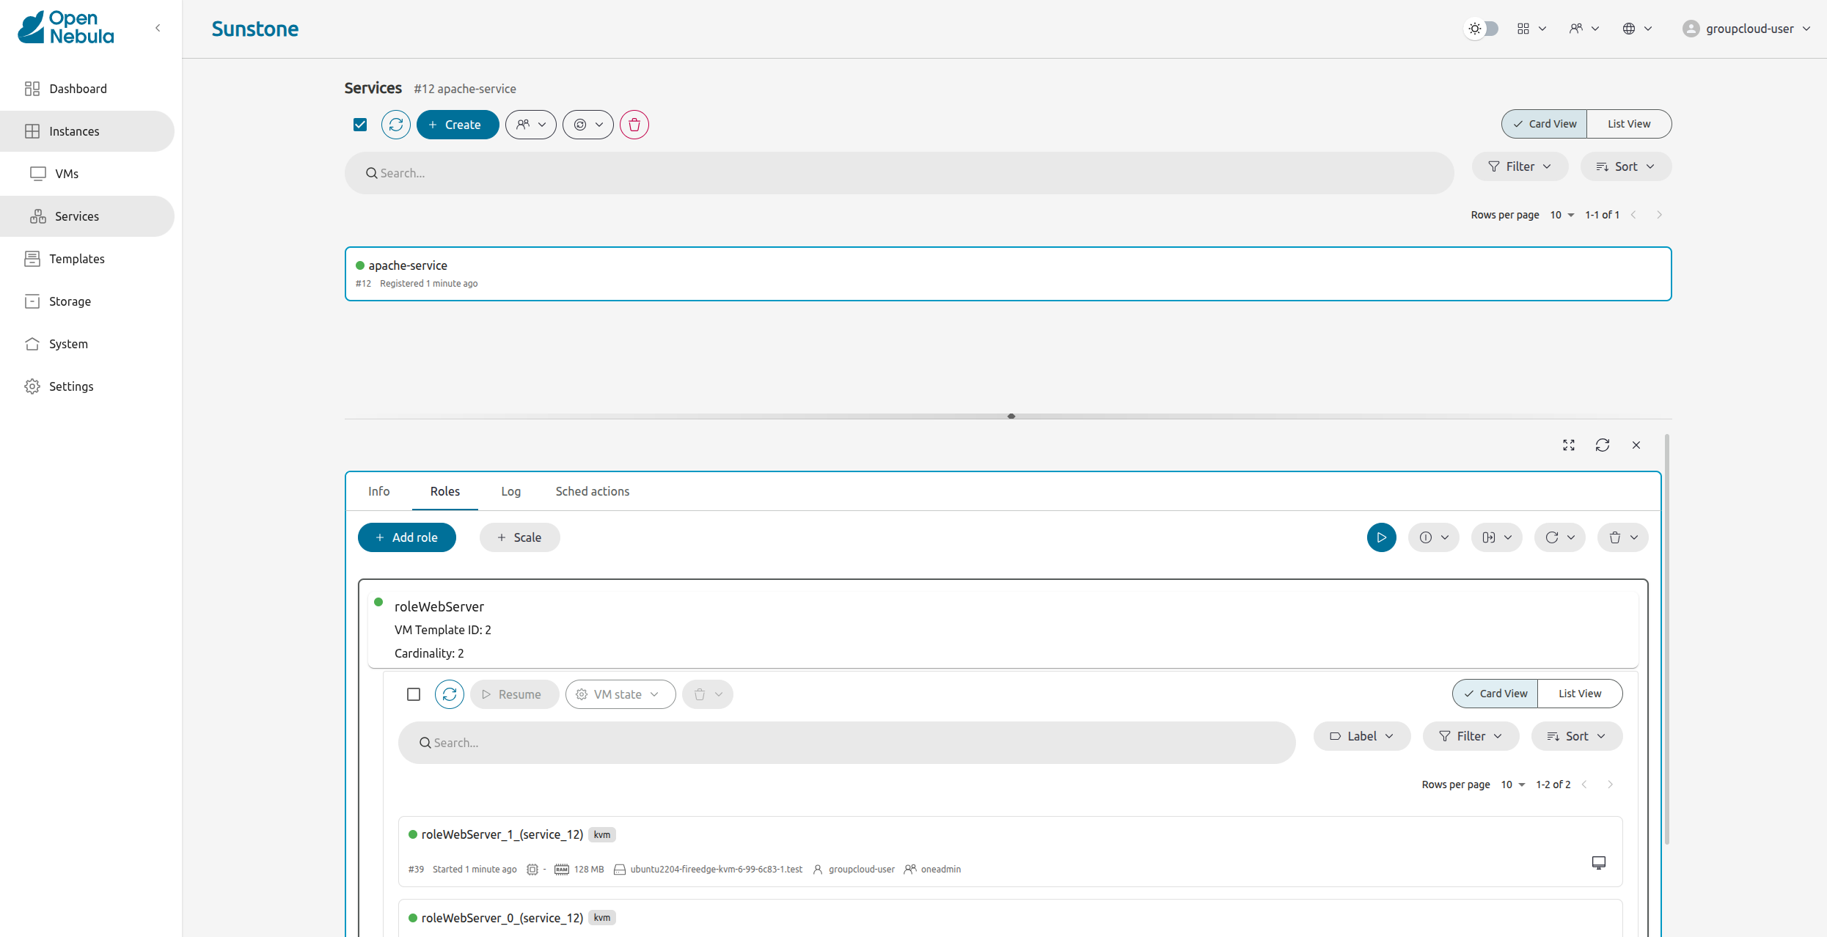This screenshot has height=937, width=1827.
Task: Open the groupcloud-user account menu
Action: point(1748,29)
